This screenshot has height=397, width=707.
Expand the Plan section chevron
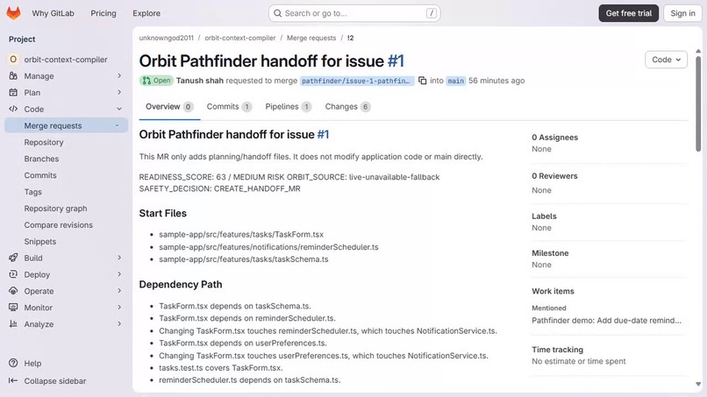click(x=119, y=92)
